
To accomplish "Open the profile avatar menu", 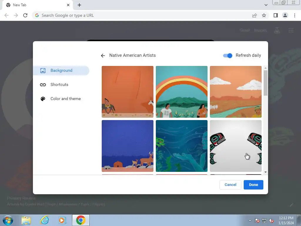I will (x=285, y=15).
